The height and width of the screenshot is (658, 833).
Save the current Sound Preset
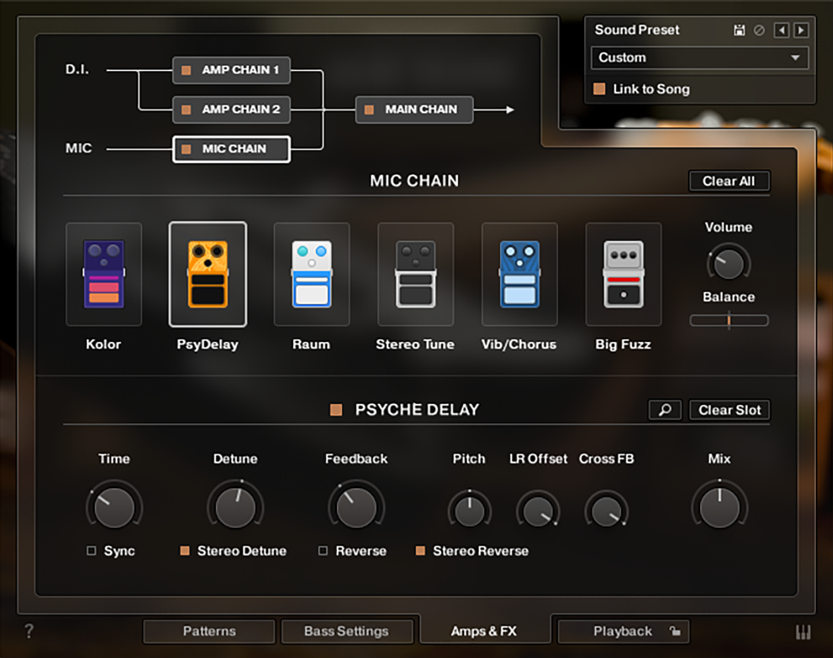tap(738, 30)
